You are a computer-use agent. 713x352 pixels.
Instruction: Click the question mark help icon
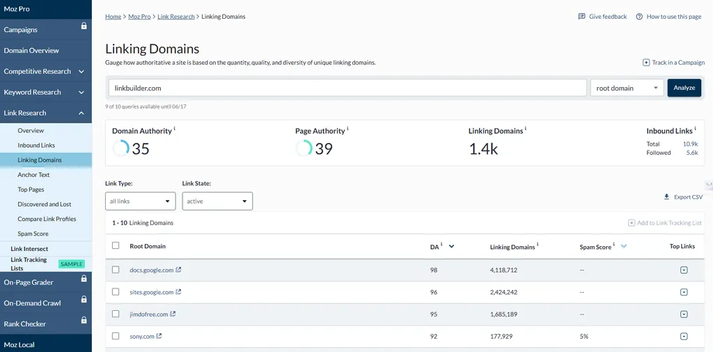[639, 17]
